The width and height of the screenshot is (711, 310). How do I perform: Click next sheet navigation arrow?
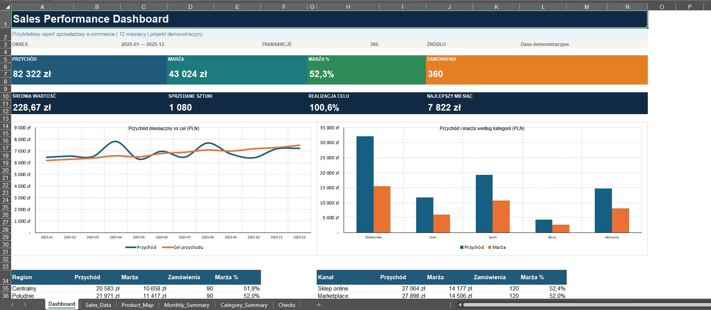click(x=25, y=305)
